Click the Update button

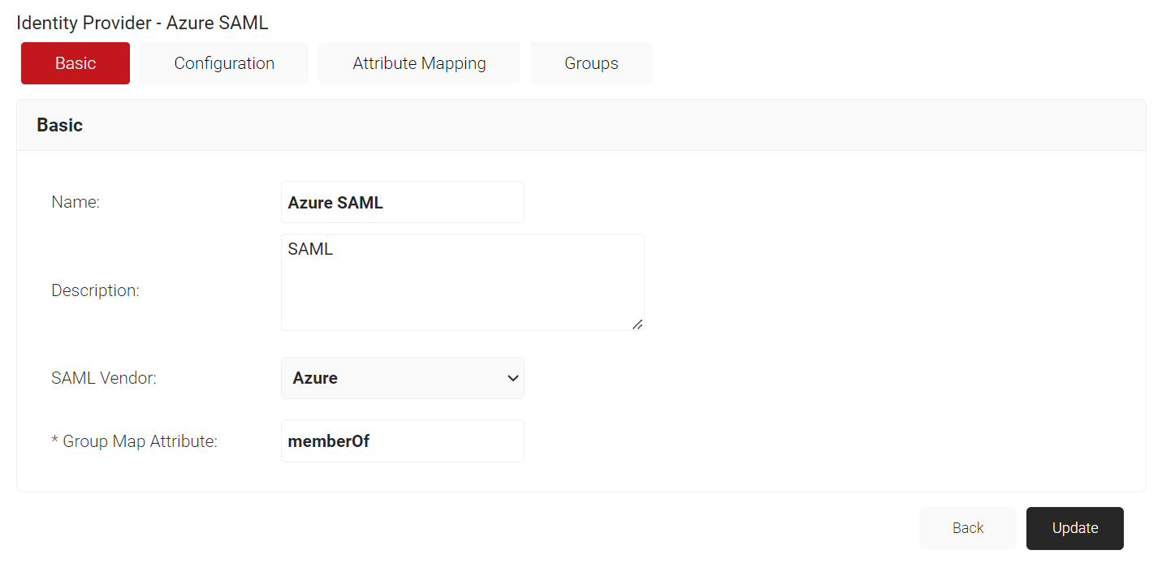pyautogui.click(x=1075, y=528)
